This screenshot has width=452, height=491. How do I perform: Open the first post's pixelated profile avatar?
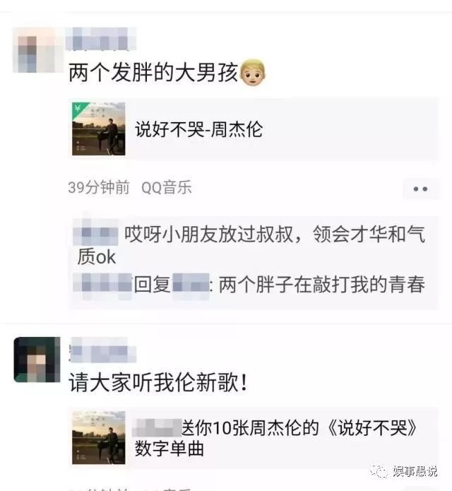(x=37, y=50)
